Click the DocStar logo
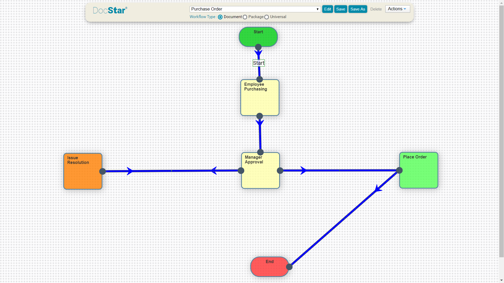Screen dimensions: 504x283 110,10
